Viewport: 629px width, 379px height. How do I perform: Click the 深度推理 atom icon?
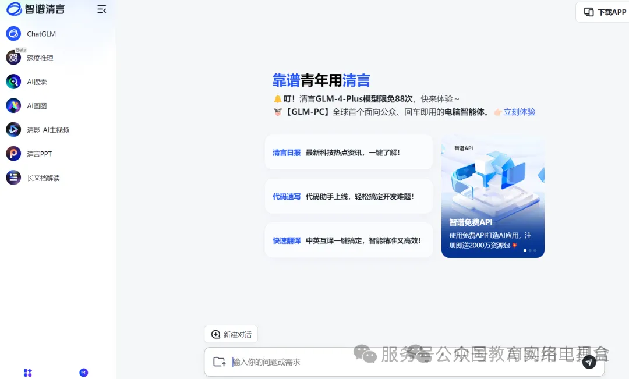13,58
